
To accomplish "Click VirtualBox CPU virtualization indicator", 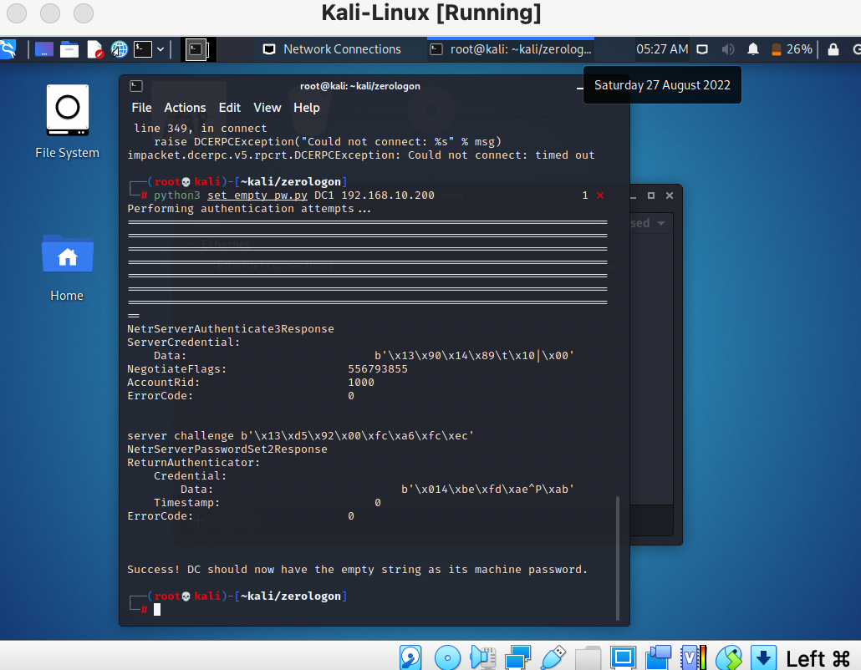I will pos(694,657).
